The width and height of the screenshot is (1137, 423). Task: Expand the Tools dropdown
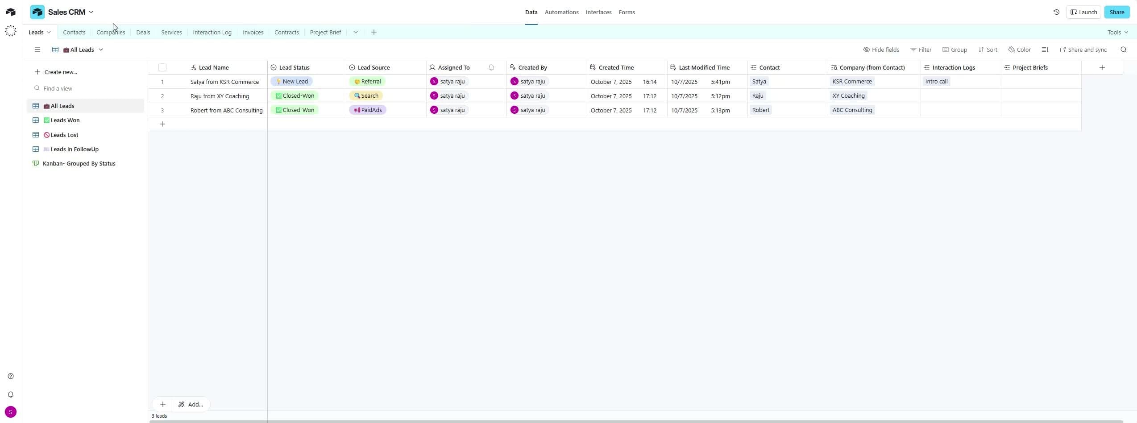coord(1117,32)
